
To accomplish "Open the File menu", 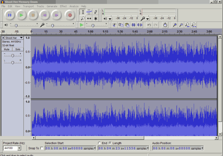I will 3,6.
